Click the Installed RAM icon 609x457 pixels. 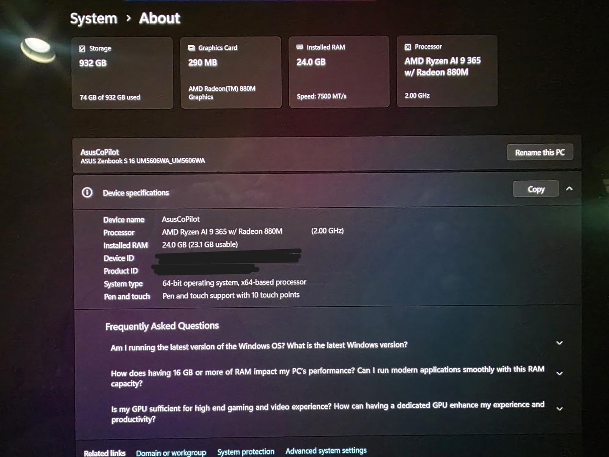(300, 47)
